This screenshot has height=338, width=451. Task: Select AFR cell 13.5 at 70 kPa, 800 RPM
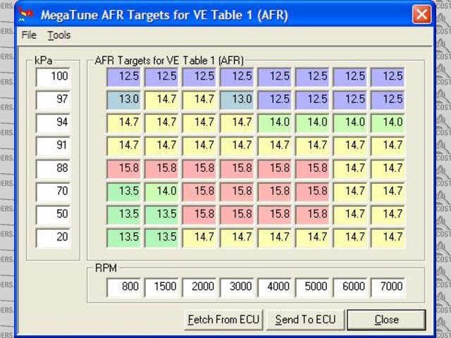tap(124, 192)
